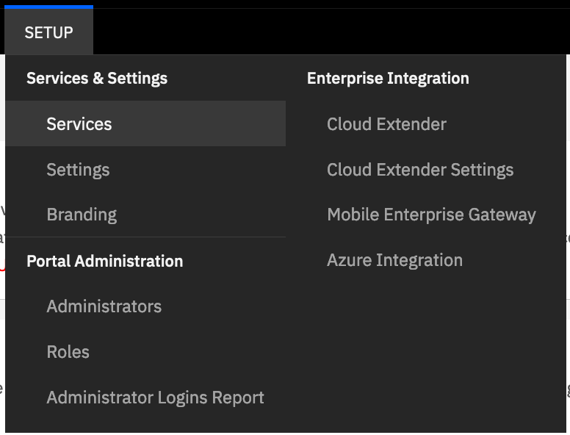Customize portal look via Branding entry

pos(82,215)
